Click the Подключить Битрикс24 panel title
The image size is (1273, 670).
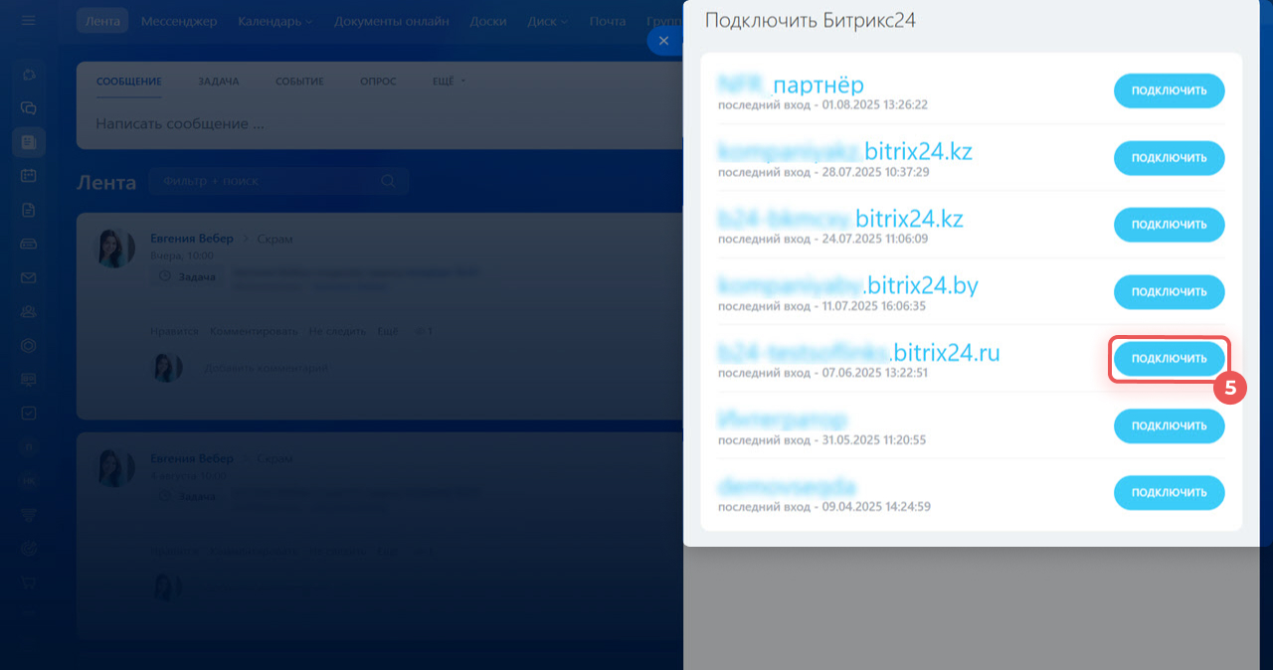[x=810, y=21]
